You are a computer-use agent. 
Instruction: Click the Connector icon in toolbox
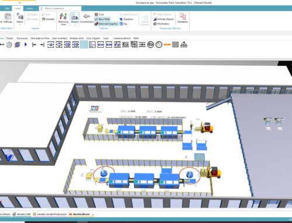click(2, 45)
